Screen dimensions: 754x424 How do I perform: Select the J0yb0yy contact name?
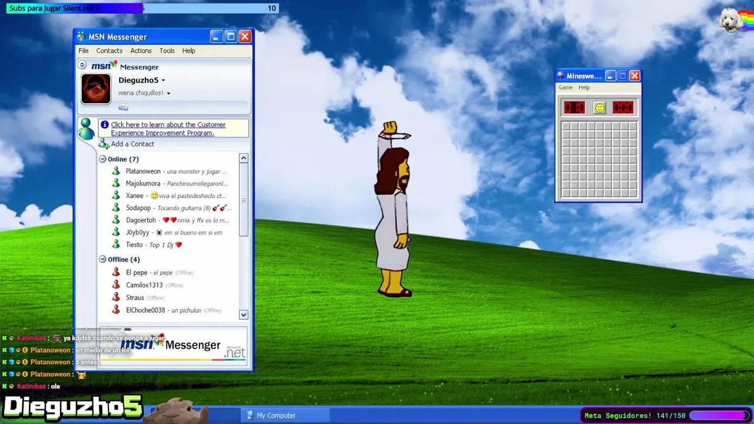click(x=138, y=233)
